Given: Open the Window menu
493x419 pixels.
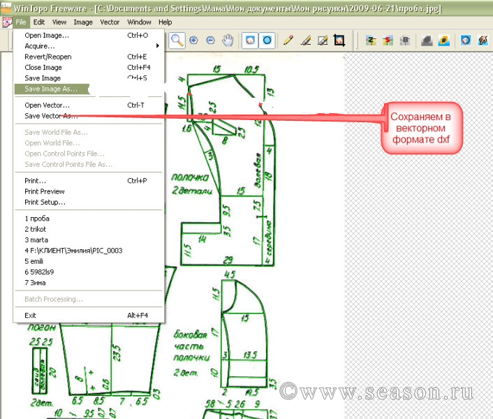Looking at the screenshot, I should coord(139,22).
